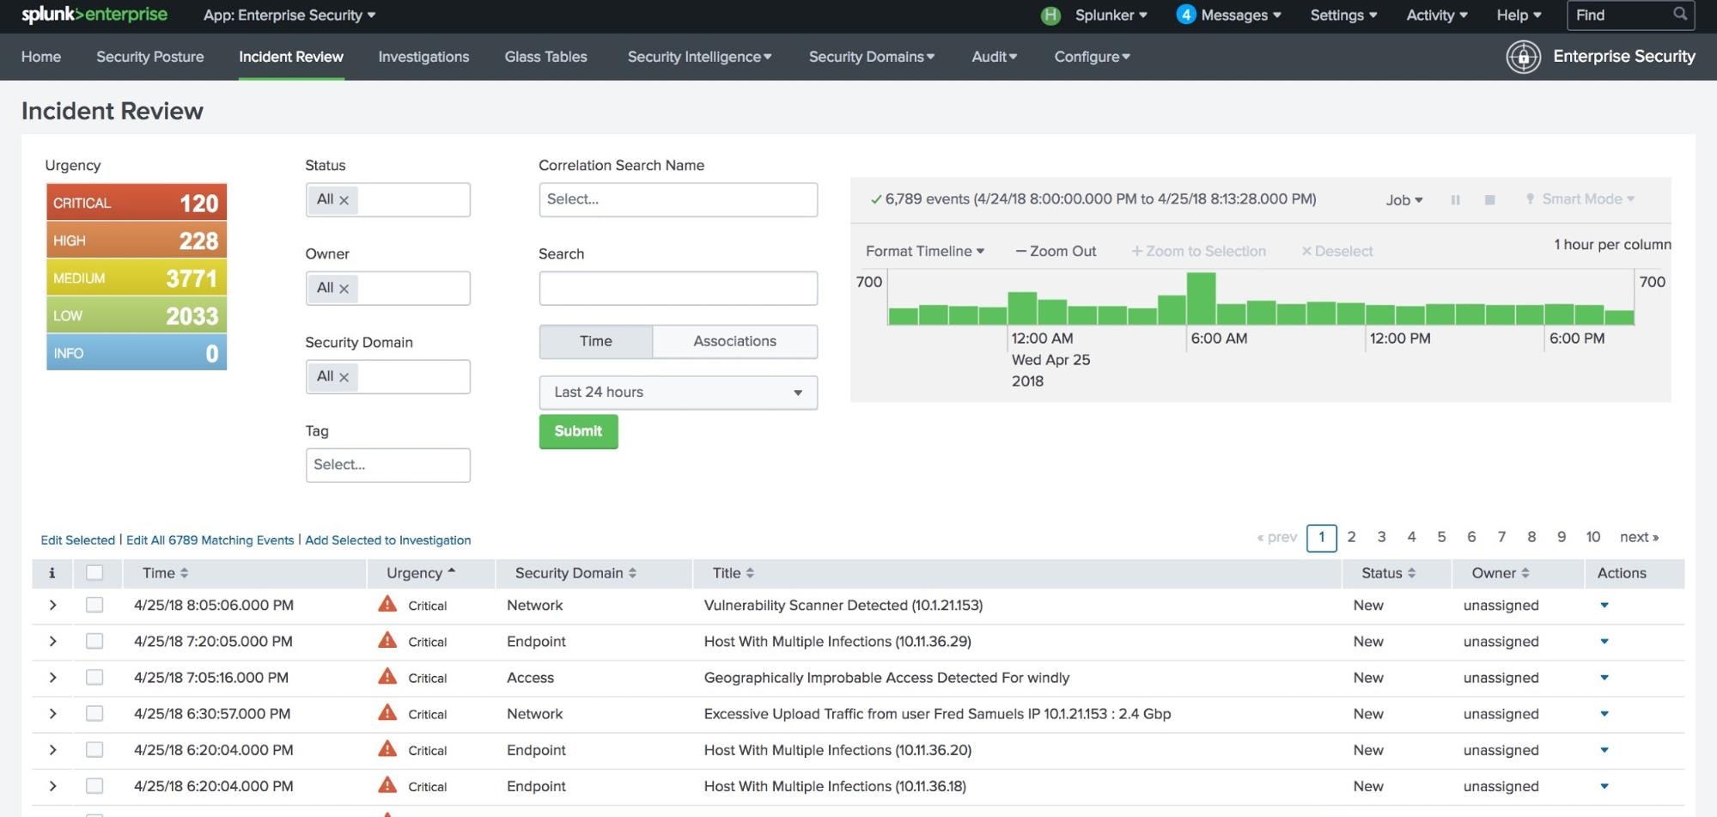
Task: Sort by the Owner column
Action: [x=1500, y=573]
